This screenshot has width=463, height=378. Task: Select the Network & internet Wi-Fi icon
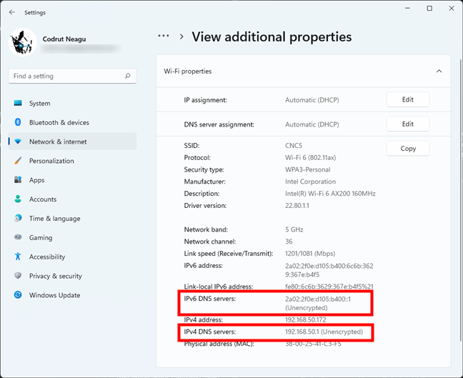click(18, 141)
